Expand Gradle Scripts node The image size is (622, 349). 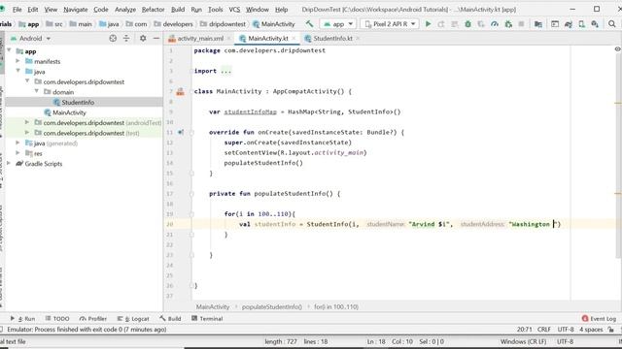tap(9, 163)
